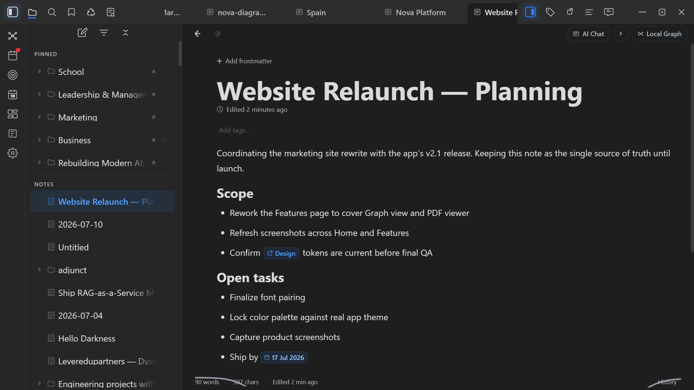Open the dashboard grid icon
Viewport: 694px width, 390px height.
(x=13, y=114)
